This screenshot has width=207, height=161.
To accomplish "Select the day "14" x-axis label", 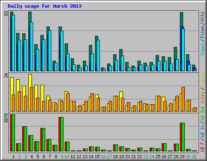I will 91,157.
